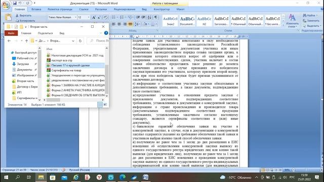Open the font name combo box
324x182 pixels.
click(62, 17)
